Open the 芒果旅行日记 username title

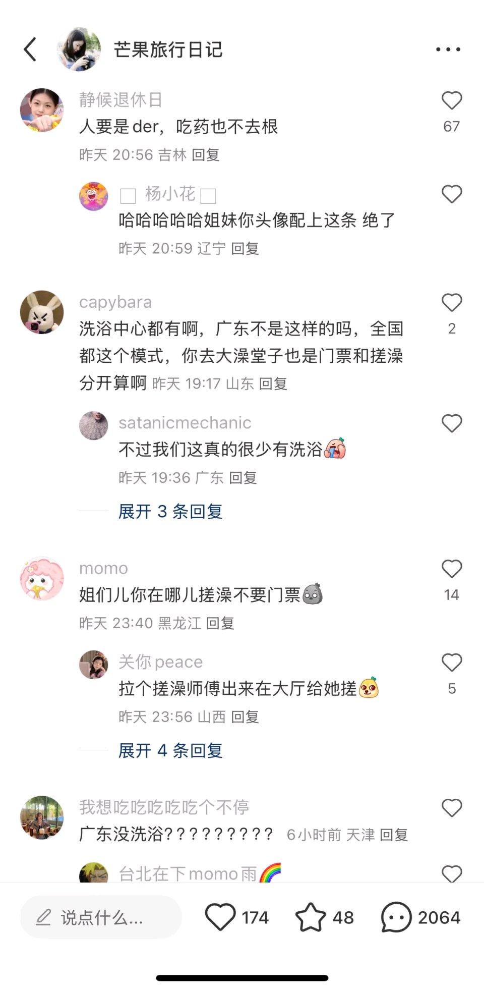tap(168, 49)
